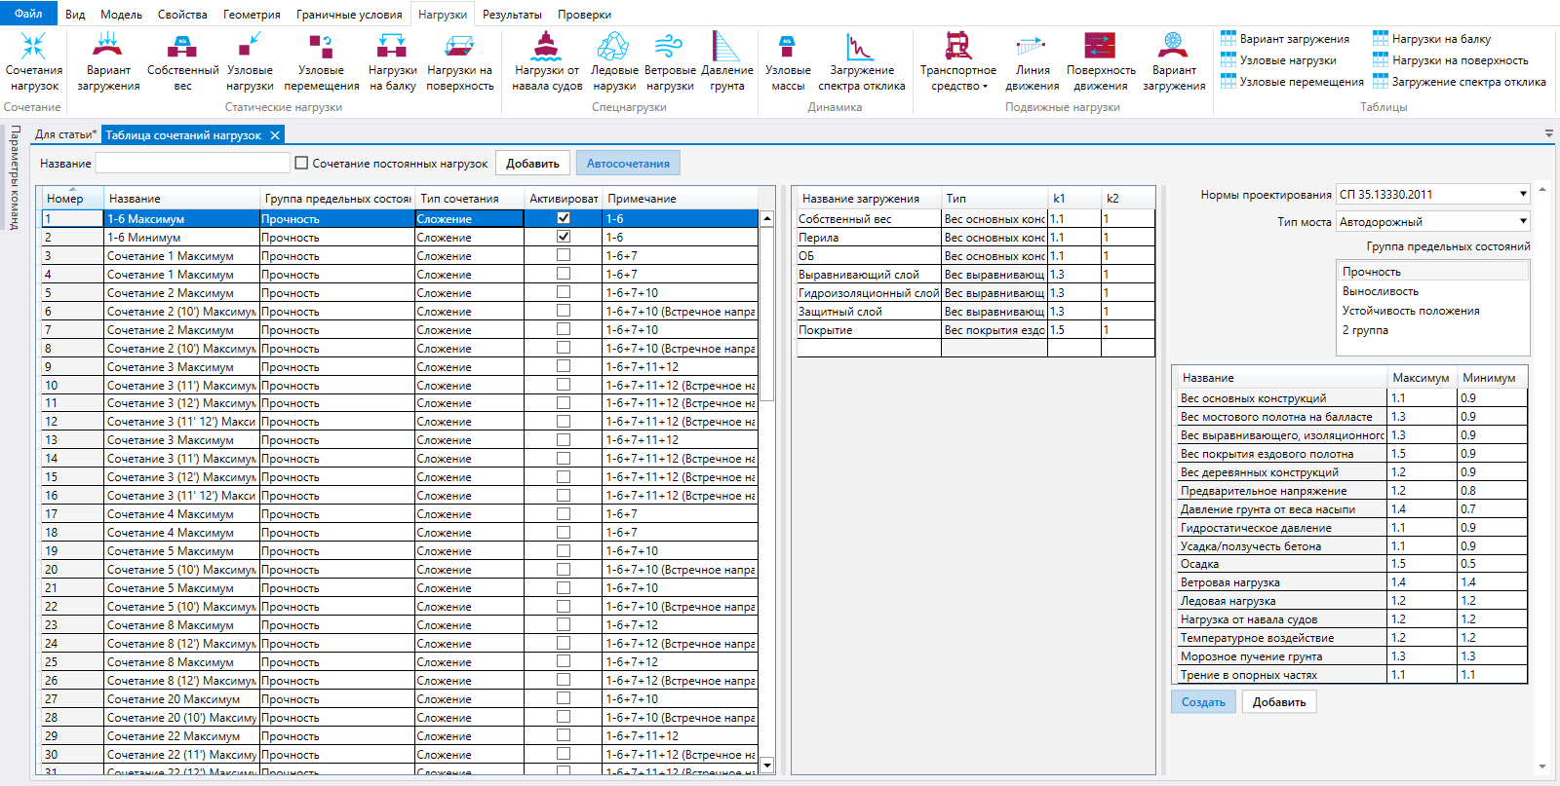The width and height of the screenshot is (1560, 786).
Task: Open the Транспортное средство dropdown tool
Action: [958, 61]
